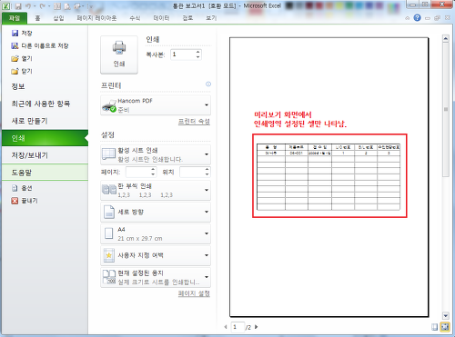Open the 한 부씩 인쇄 collation dropdown

click(156, 191)
